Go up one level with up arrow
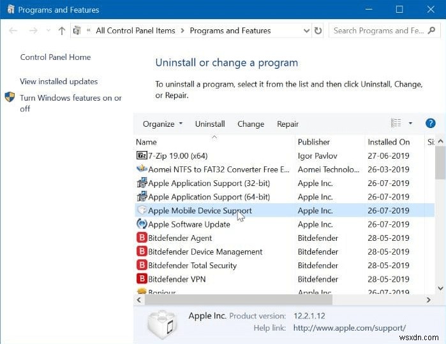446x344 pixels. click(62, 31)
